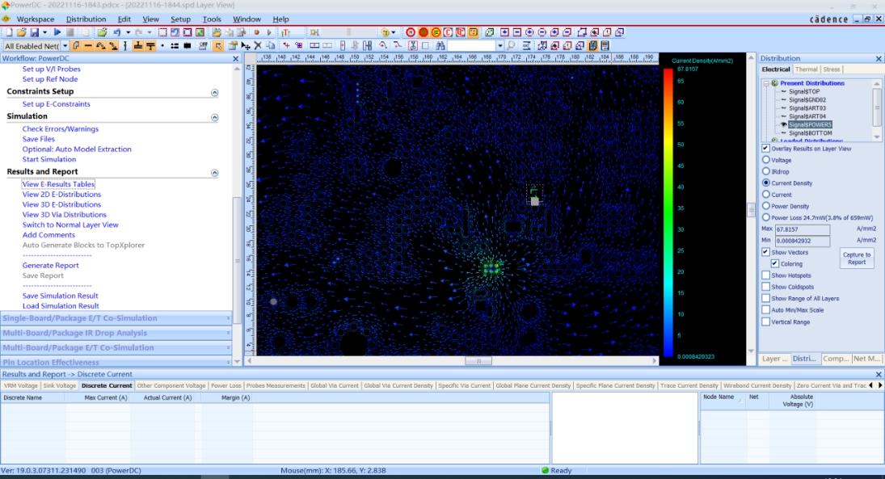Open the All Enabled Net dropdown
Screen dimensions: 885x479
tap(65, 46)
